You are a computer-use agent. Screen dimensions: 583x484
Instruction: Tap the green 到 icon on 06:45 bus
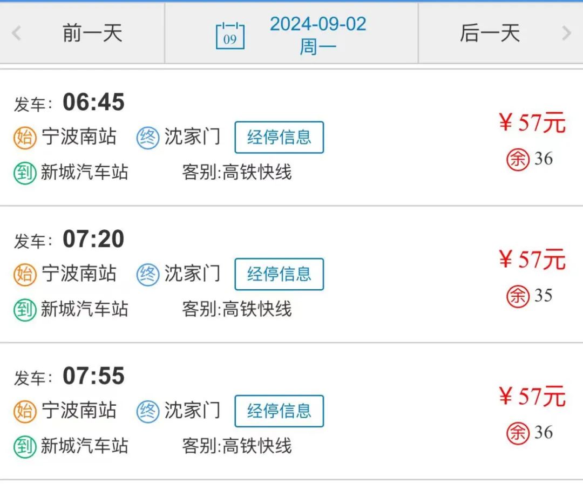coord(25,173)
